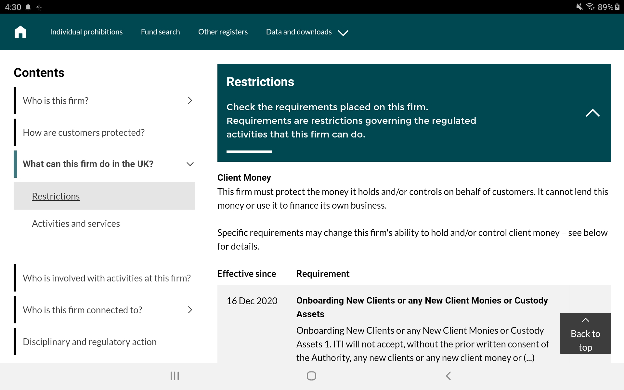The image size is (624, 390).
Task: Open Other registers from navigation bar
Action: (223, 32)
